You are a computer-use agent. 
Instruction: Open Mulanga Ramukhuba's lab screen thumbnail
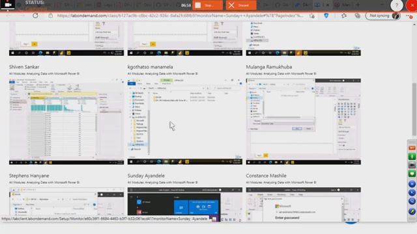click(x=304, y=122)
